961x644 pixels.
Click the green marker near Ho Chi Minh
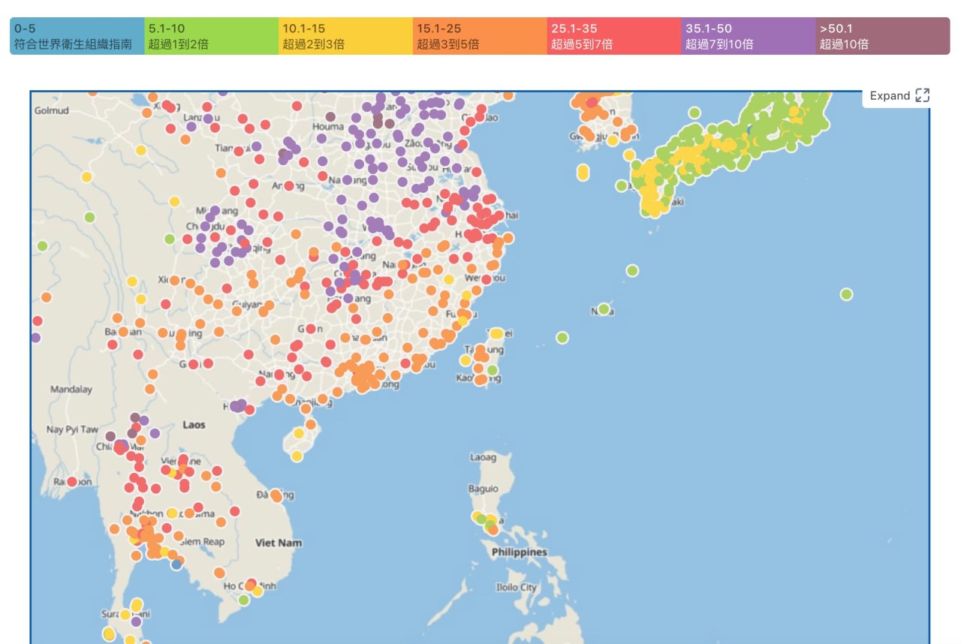(x=244, y=600)
